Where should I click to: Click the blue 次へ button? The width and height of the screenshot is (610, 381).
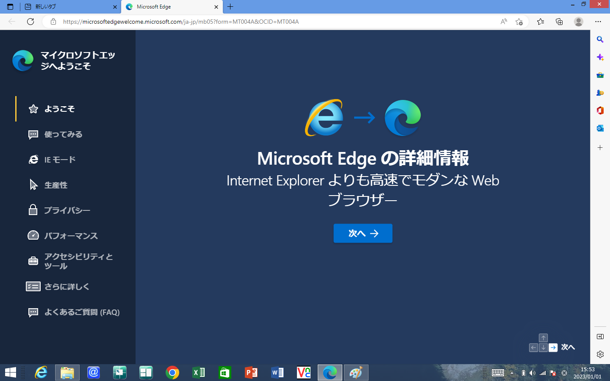(x=363, y=233)
